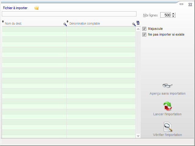Click the 'Lancer l'importation' label

[x=167, y=114]
